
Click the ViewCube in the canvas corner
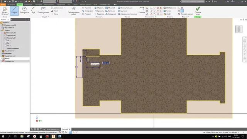coord(239,29)
